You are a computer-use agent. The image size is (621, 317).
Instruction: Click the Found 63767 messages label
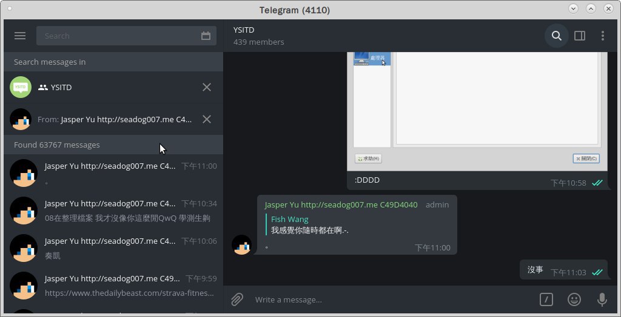coord(56,145)
